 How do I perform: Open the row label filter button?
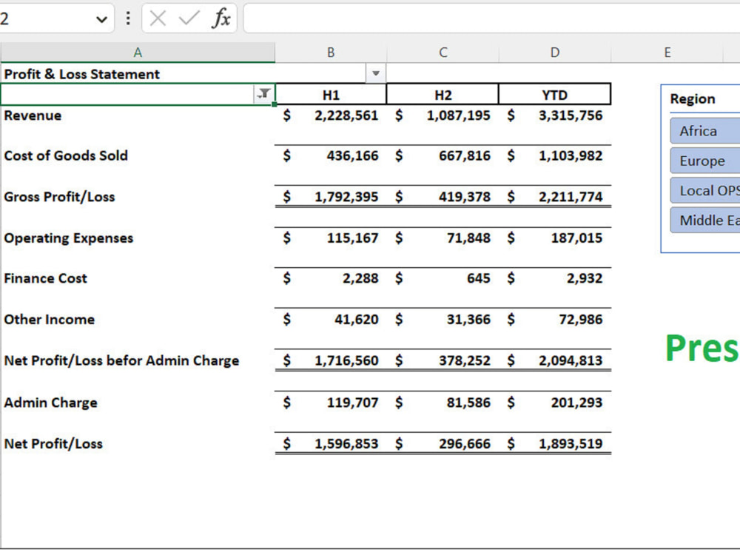(264, 94)
